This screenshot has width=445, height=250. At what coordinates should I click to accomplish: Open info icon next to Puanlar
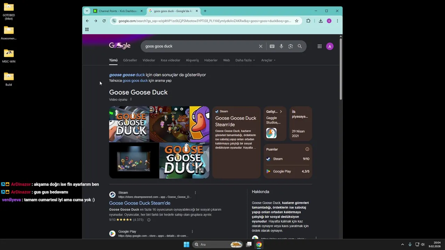307,149
